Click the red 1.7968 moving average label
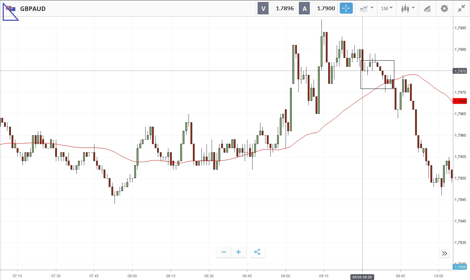470x280 pixels. tap(459, 101)
